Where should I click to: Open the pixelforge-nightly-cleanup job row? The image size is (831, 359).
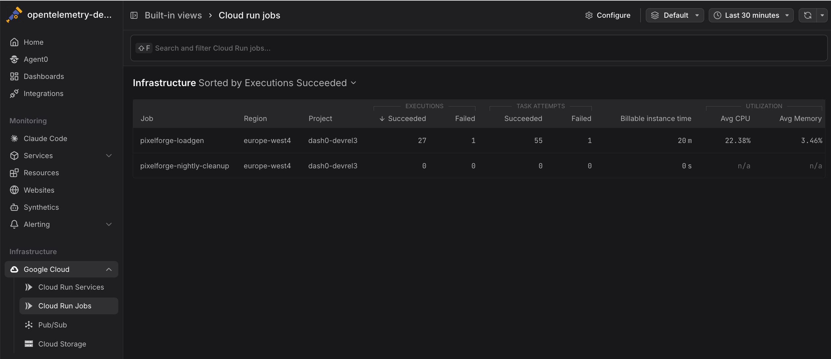pos(479,166)
